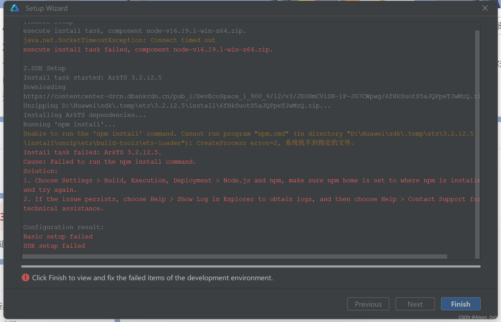Viewport: 501px width, 322px height.
Task: Click the log's vertical scrollbar
Action: pyautogui.click(x=477, y=144)
